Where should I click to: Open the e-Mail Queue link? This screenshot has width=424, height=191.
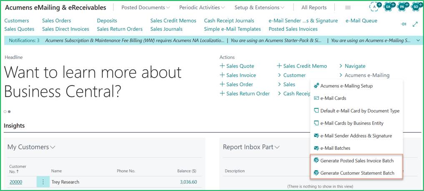[361, 20]
